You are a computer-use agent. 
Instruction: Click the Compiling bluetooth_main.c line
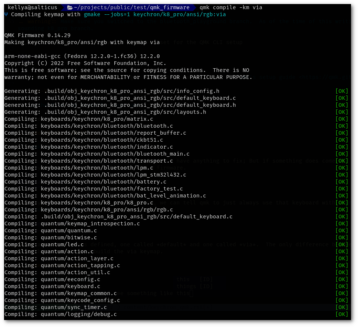tap(97, 154)
